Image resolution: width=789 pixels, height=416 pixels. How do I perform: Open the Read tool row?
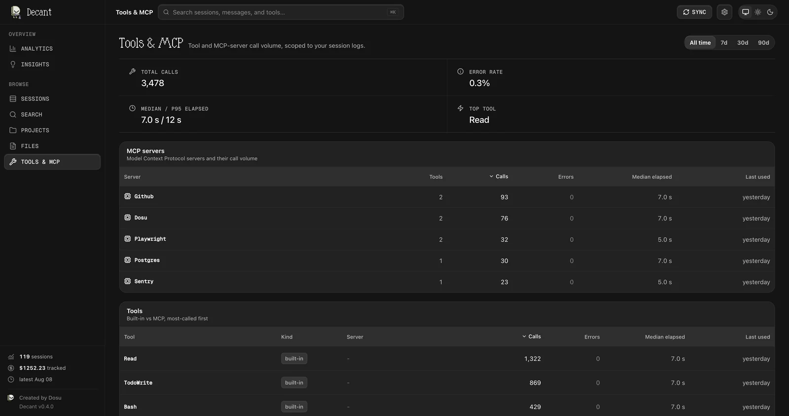pyautogui.click(x=447, y=358)
